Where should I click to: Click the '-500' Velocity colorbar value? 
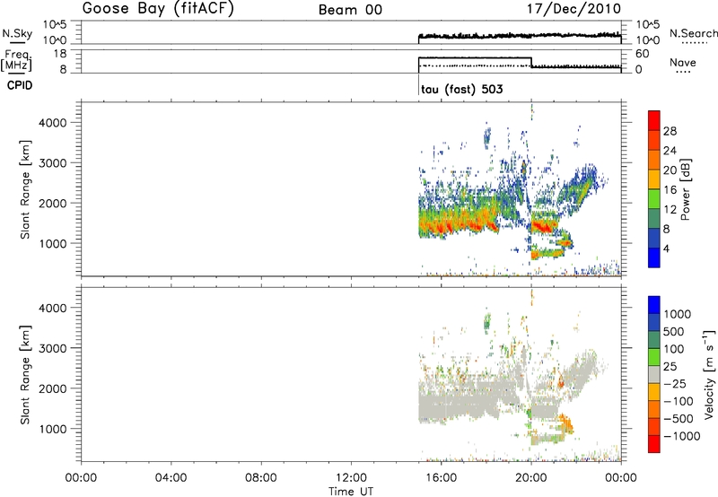[x=679, y=419]
